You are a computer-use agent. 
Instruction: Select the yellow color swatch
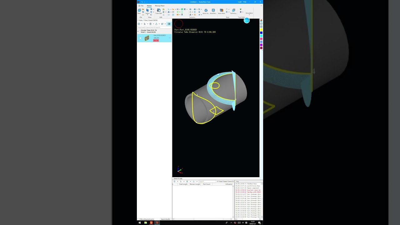tap(261, 30)
